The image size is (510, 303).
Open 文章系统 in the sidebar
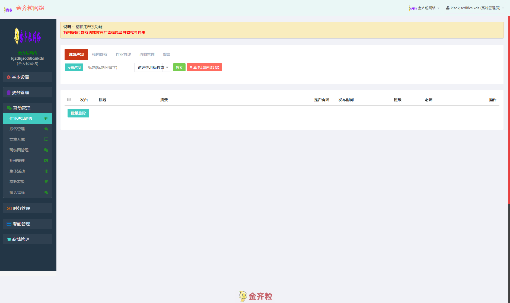point(27,139)
